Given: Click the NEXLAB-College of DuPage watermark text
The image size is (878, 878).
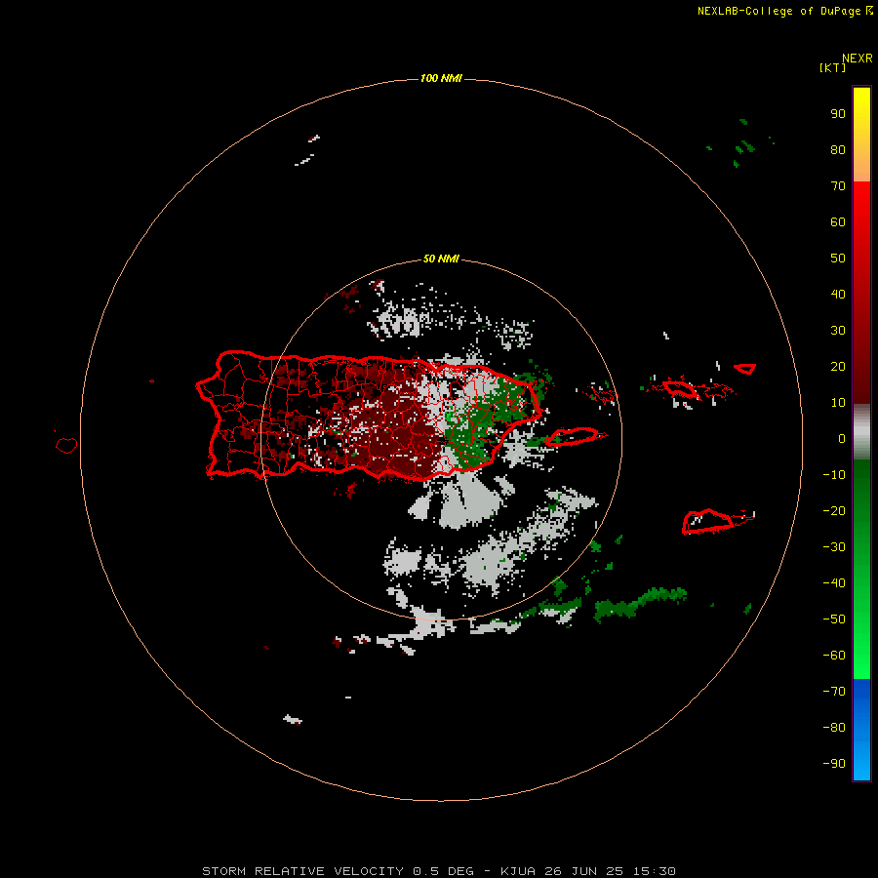Looking at the screenshot, I should pyautogui.click(x=785, y=11).
